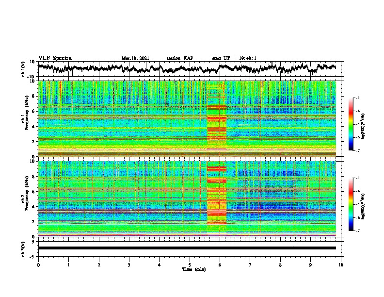
Task: Click the black ch.3 signal band
Action: point(187,248)
